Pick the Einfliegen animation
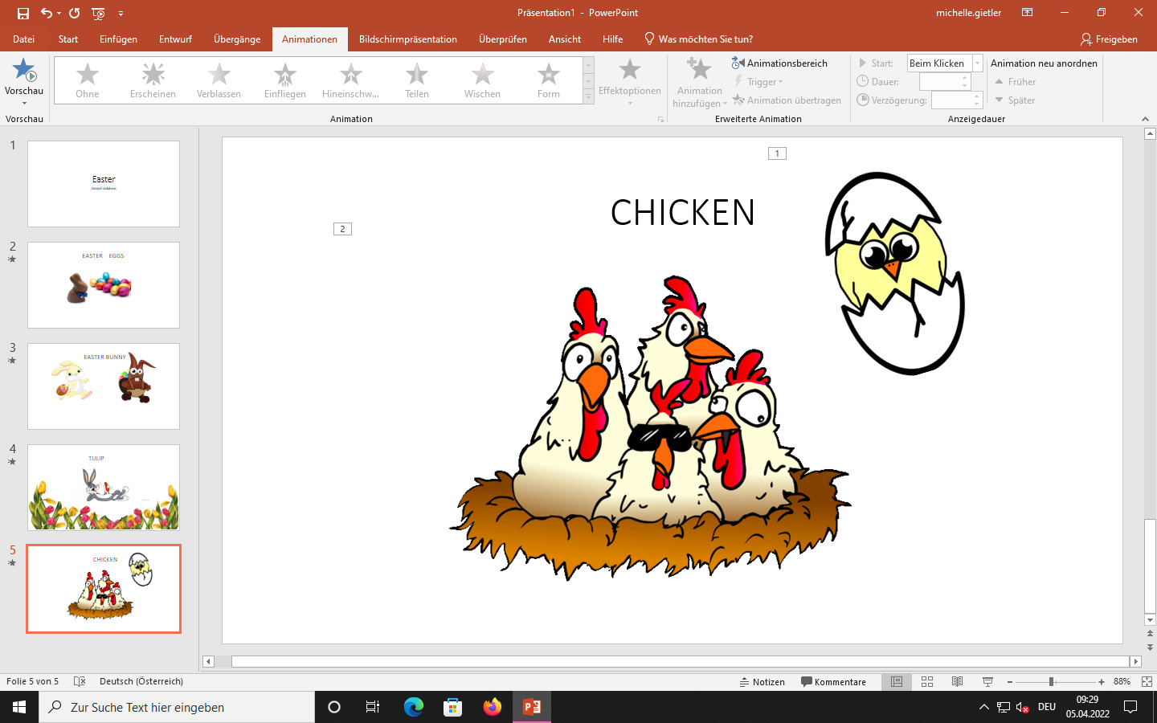1157x723 pixels. point(285,80)
